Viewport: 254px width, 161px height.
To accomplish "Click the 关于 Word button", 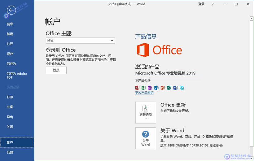I will pyautogui.click(x=146, y=138).
